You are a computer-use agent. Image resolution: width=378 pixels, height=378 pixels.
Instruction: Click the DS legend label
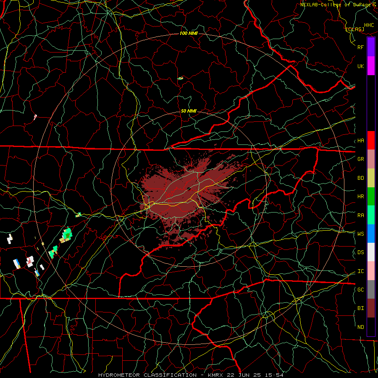click(x=360, y=252)
